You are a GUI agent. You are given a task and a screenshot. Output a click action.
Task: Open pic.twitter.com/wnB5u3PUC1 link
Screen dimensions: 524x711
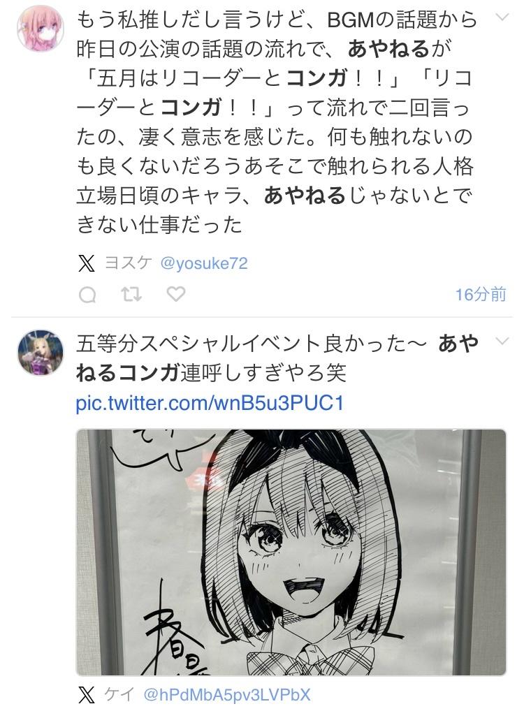(210, 403)
